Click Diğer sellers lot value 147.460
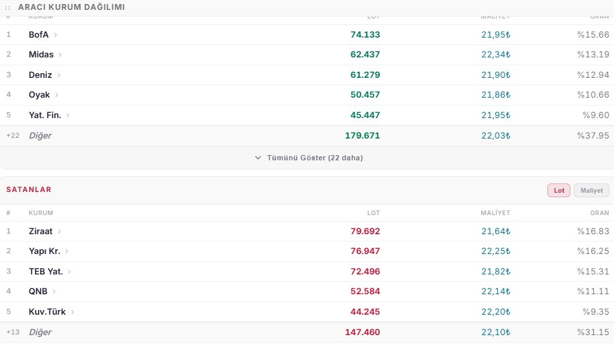 point(362,332)
